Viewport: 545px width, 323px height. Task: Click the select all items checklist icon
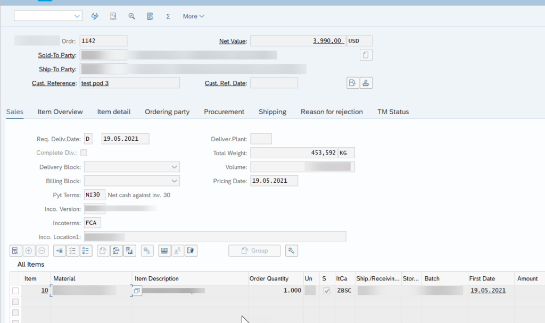tap(73, 250)
